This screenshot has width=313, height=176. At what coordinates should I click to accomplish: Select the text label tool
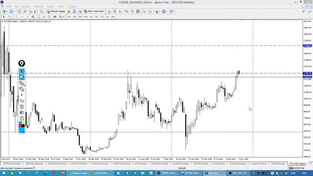click(x=49, y=17)
